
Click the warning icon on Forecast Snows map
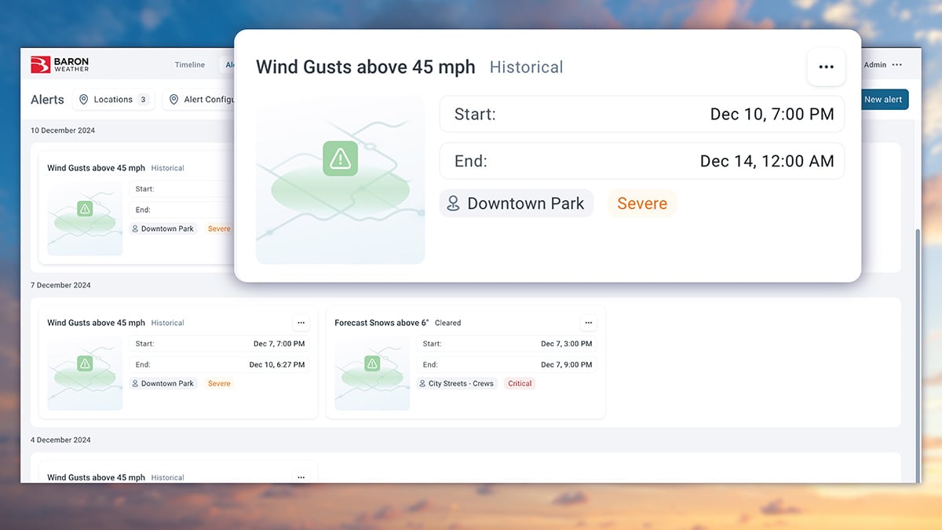click(372, 364)
